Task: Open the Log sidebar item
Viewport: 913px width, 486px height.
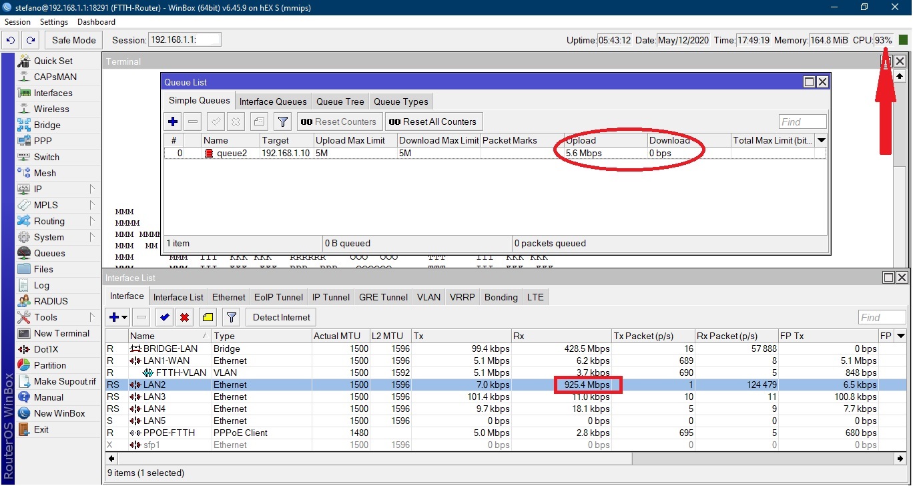Action: click(x=41, y=285)
